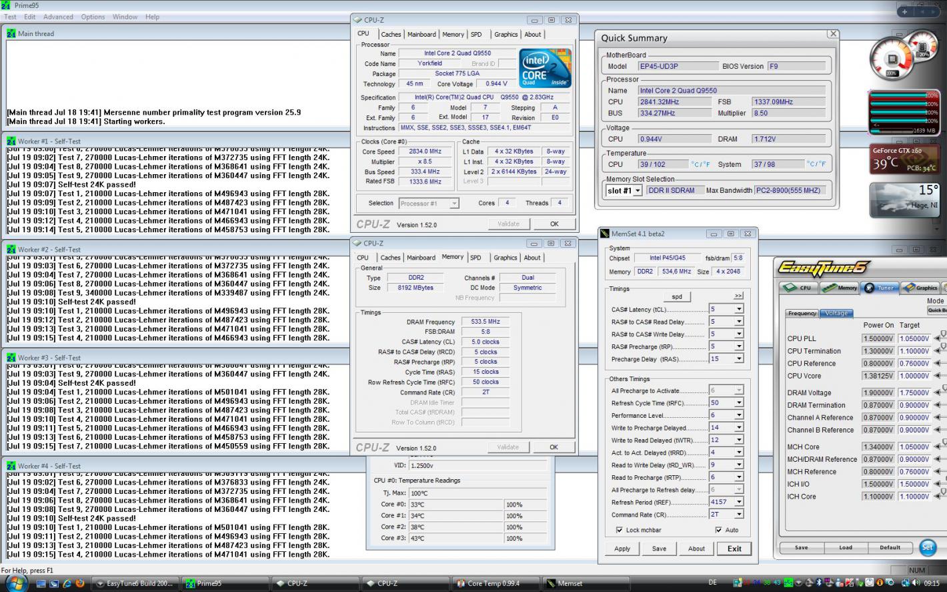947x592 pixels.
Task: Open the Refresh Period (tREF) dropdown
Action: click(x=738, y=502)
